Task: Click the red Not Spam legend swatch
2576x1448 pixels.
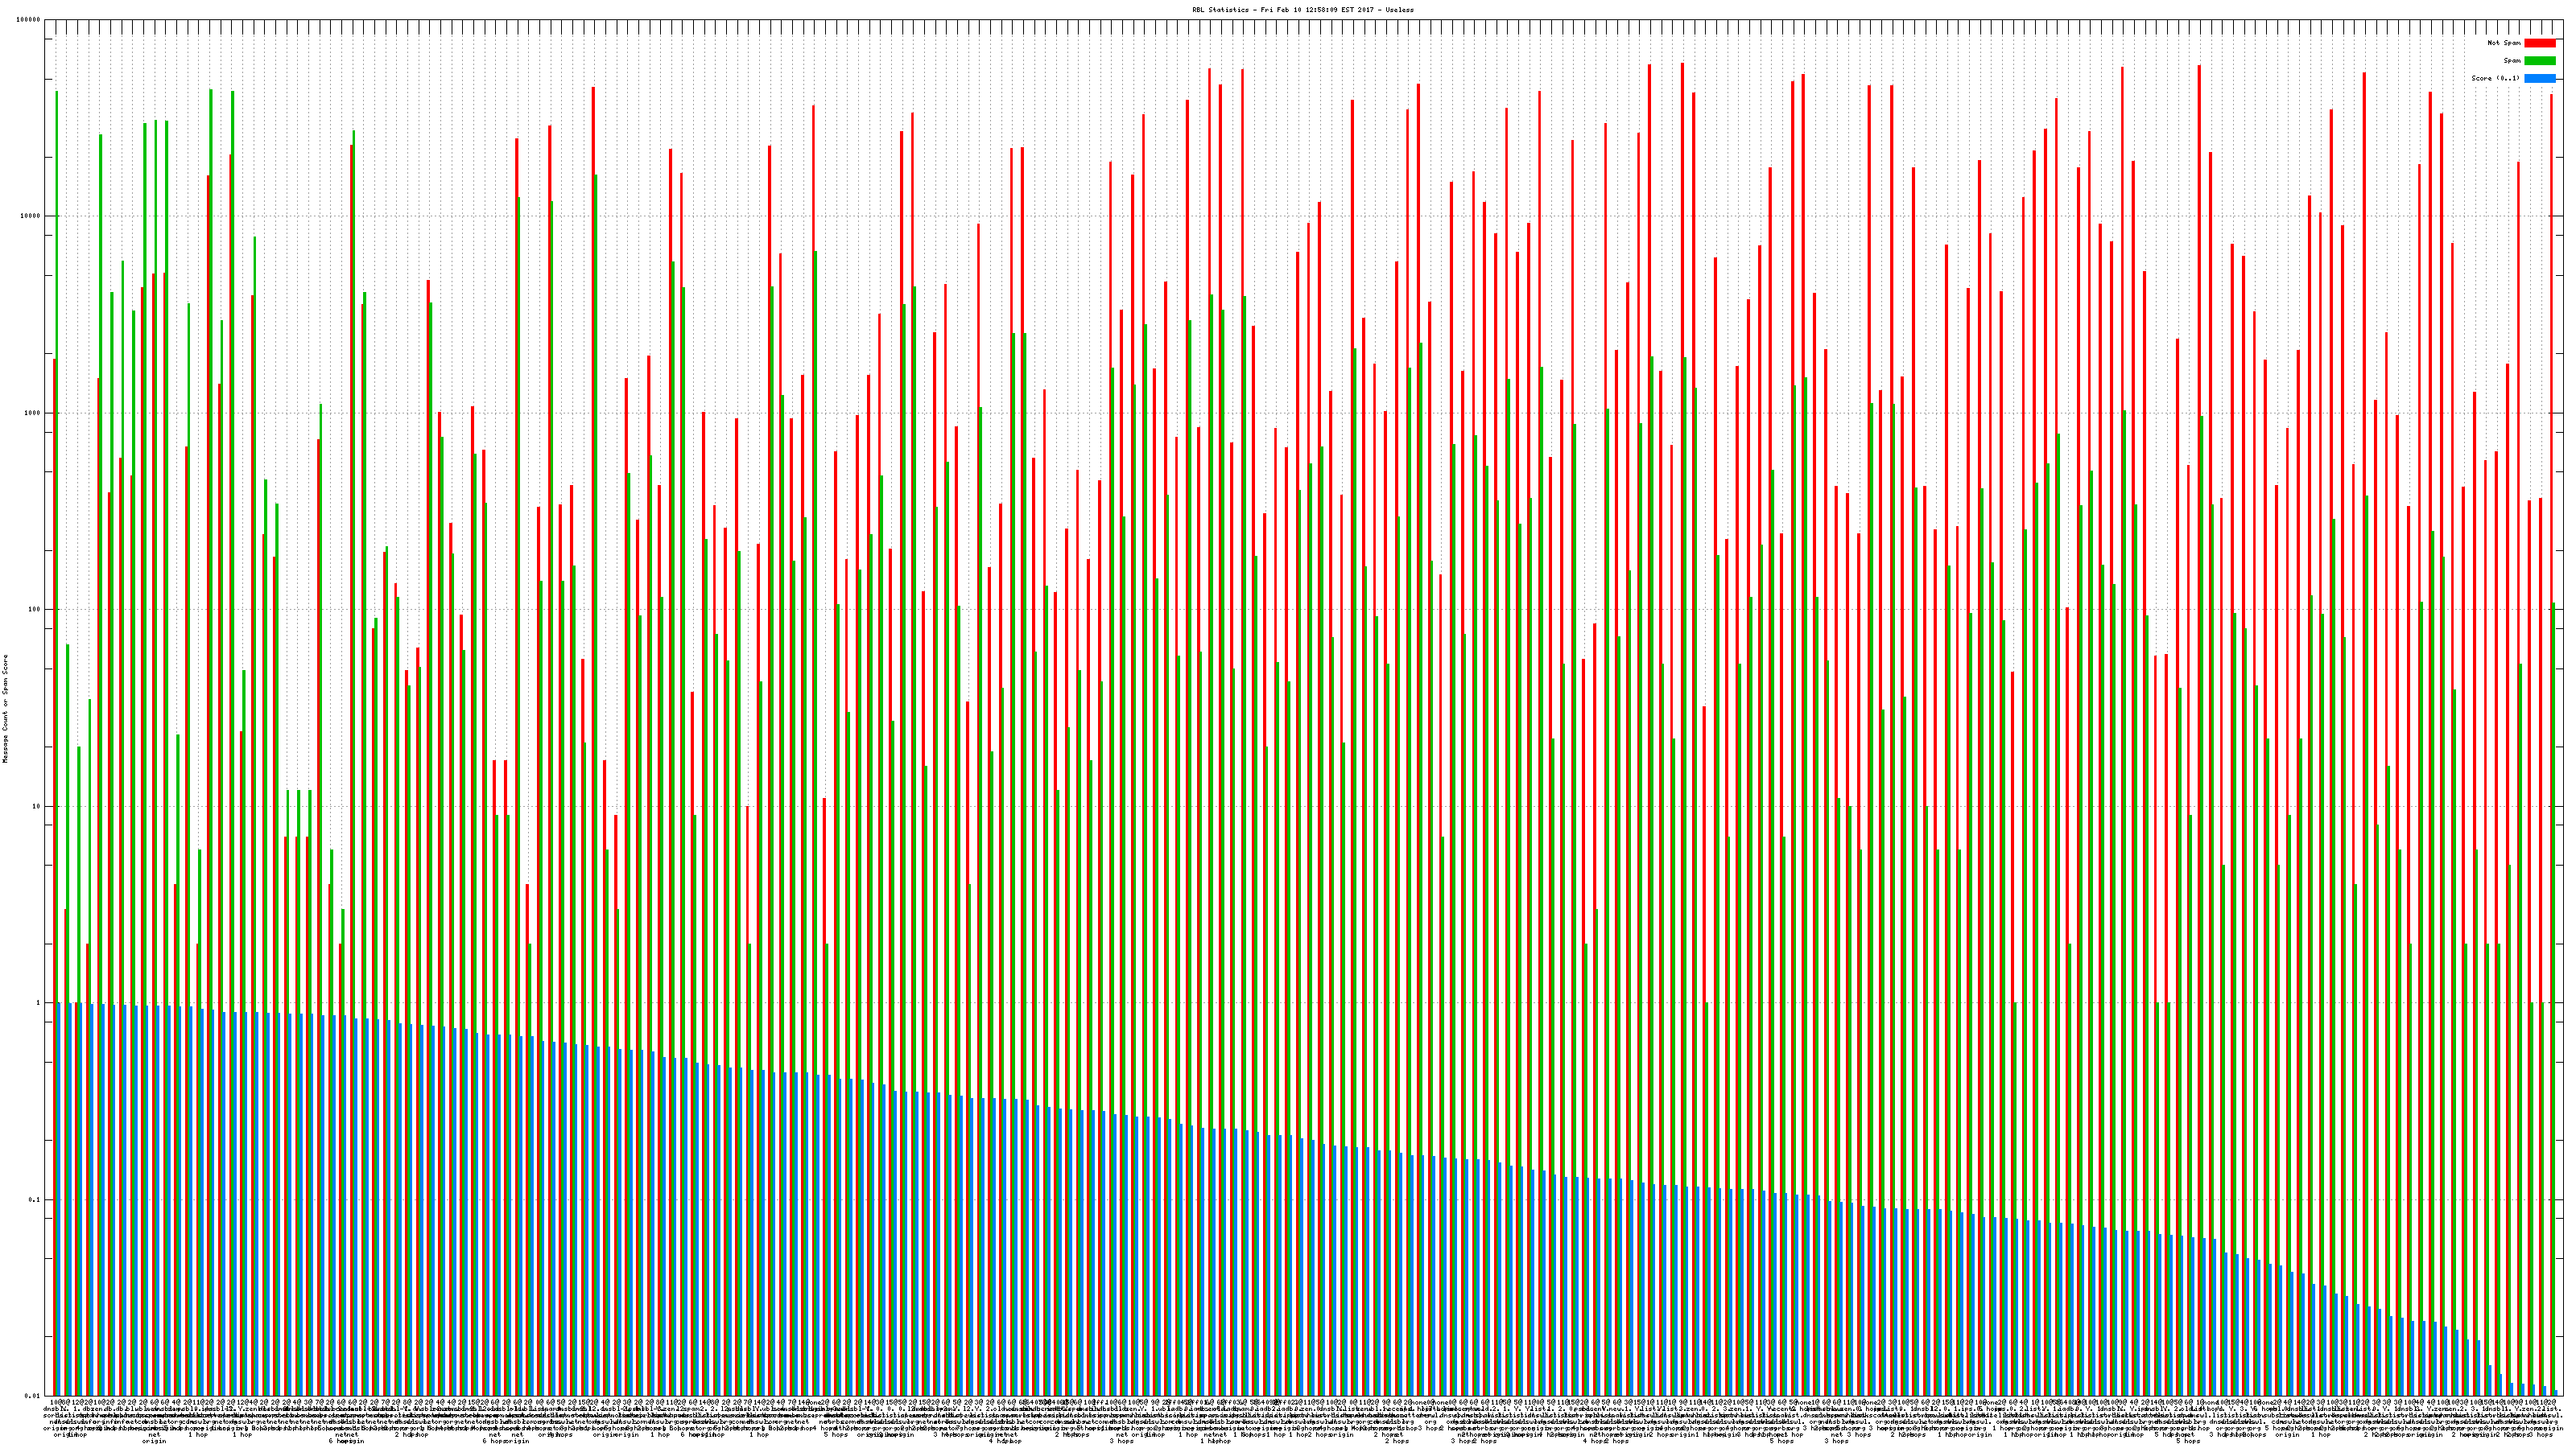Action: 2539,43
